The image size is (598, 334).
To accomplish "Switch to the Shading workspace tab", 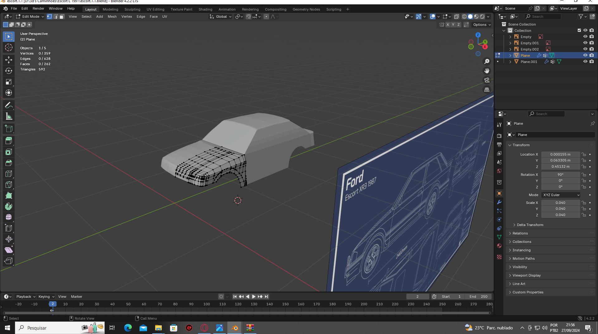I will 205,9.
